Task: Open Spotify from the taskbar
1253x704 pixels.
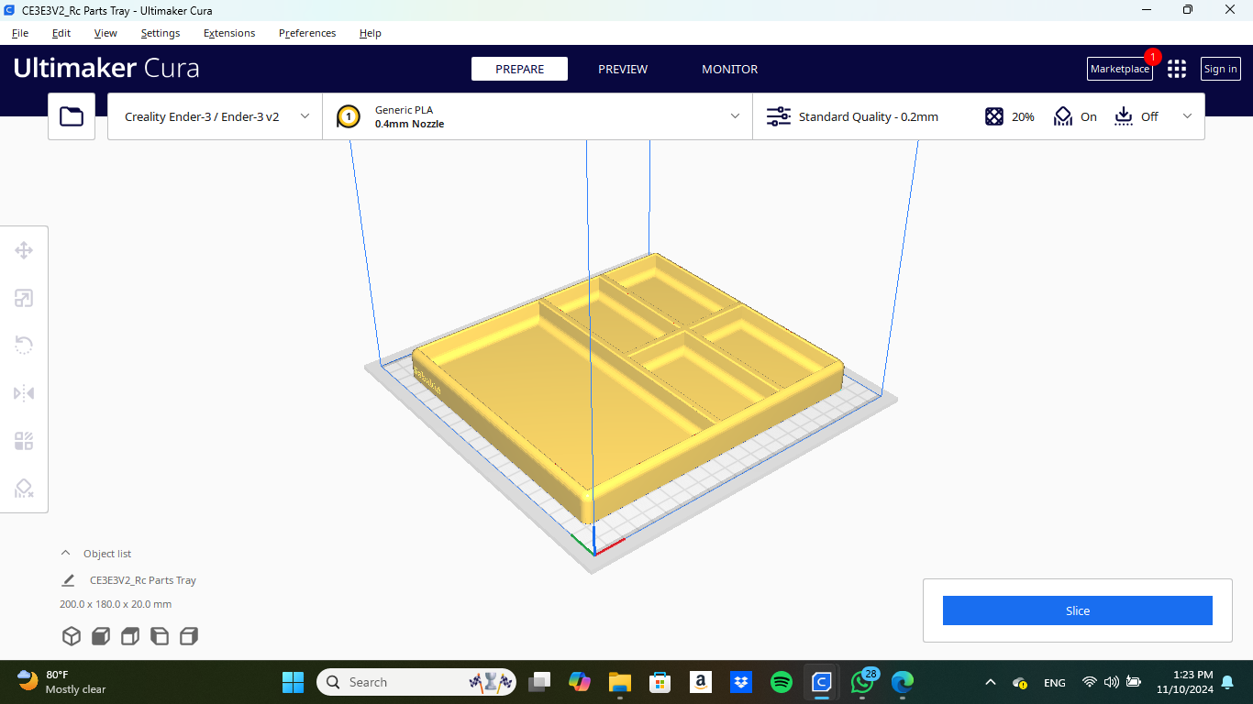Action: (x=782, y=682)
